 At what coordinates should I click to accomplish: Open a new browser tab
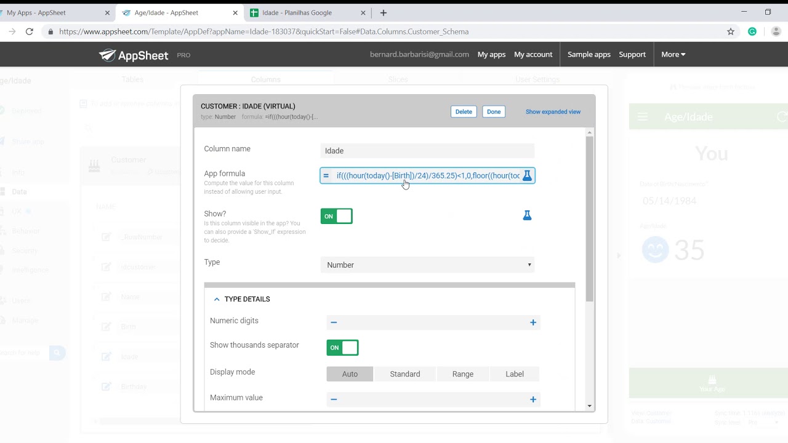pos(384,12)
